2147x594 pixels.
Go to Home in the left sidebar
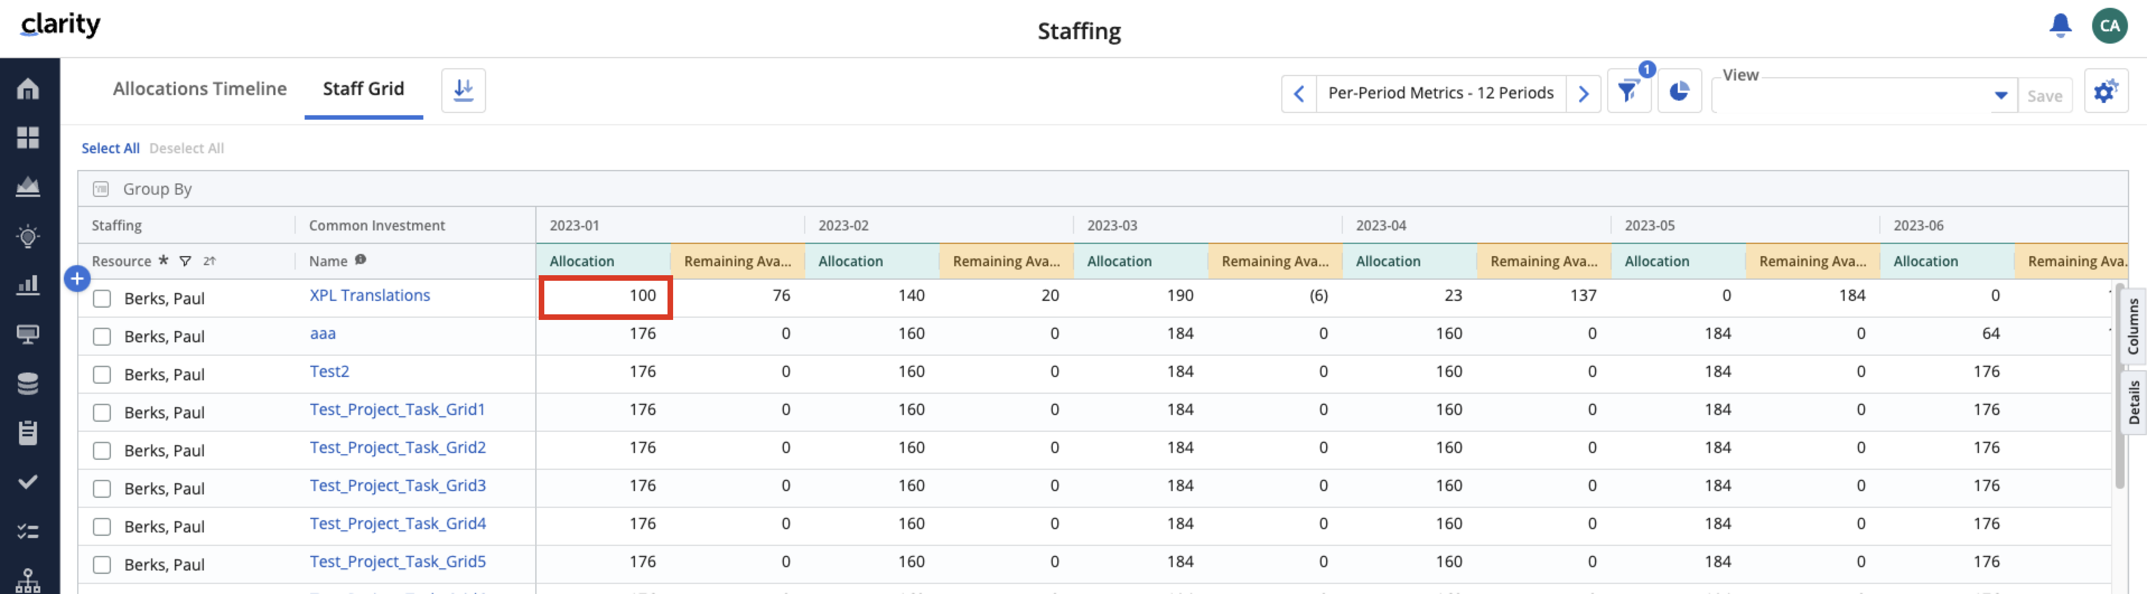[x=29, y=88]
